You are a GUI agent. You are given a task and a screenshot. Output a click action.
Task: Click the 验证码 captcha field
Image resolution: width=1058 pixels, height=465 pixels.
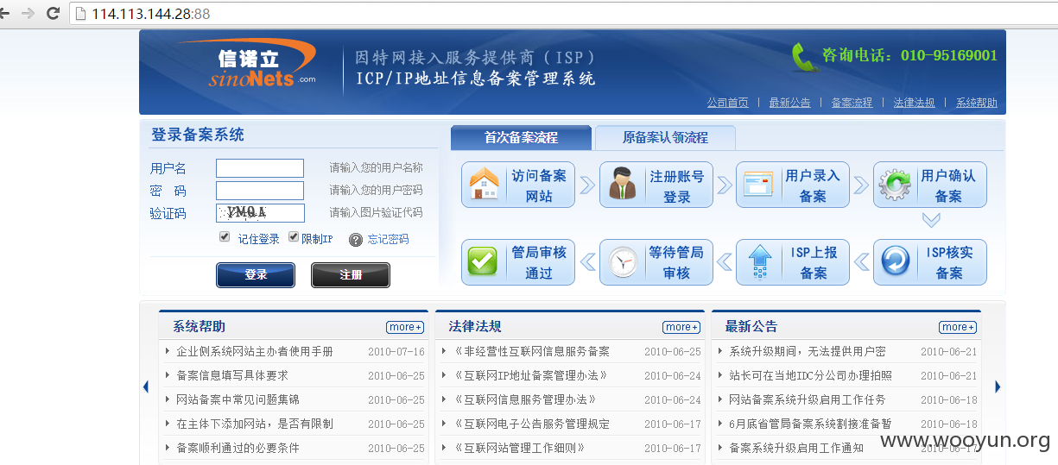(x=260, y=213)
